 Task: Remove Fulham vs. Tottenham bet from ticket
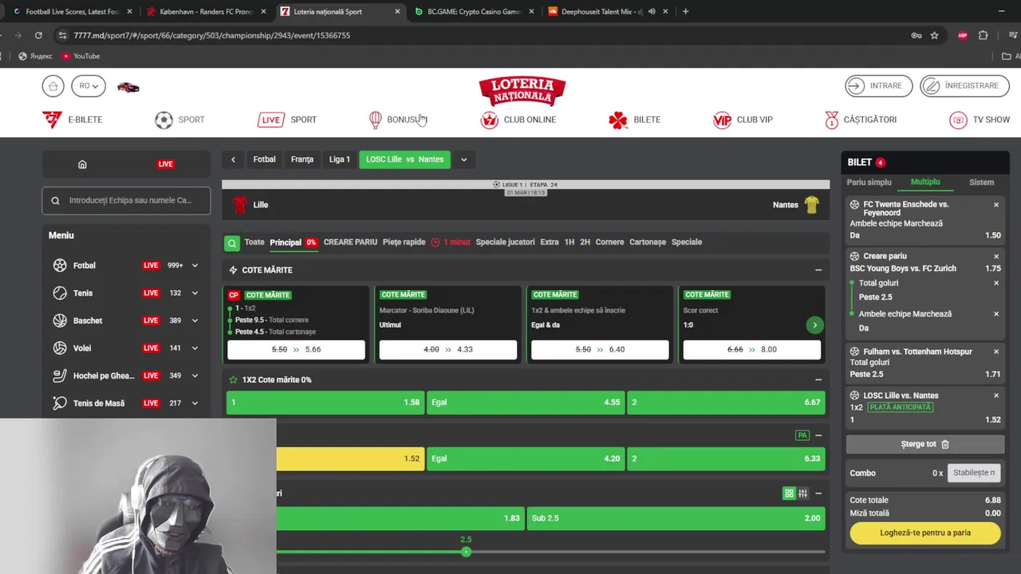coord(996,352)
